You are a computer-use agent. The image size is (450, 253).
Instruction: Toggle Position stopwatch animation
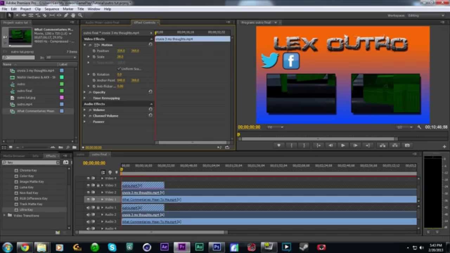pos(94,51)
